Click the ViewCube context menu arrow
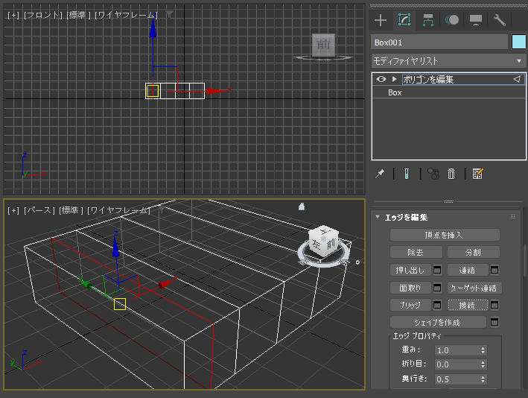This screenshot has width=528, height=398. [x=357, y=262]
